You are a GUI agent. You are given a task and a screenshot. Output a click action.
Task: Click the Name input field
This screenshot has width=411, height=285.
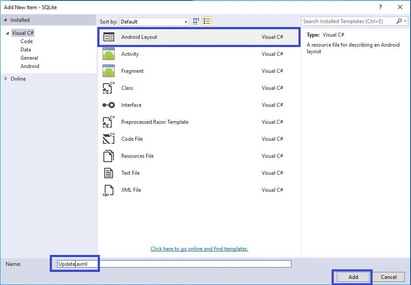pyautogui.click(x=175, y=264)
